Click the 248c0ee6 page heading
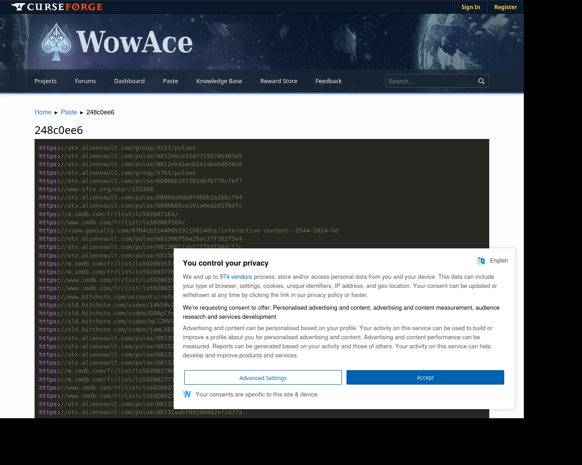 coord(59,130)
